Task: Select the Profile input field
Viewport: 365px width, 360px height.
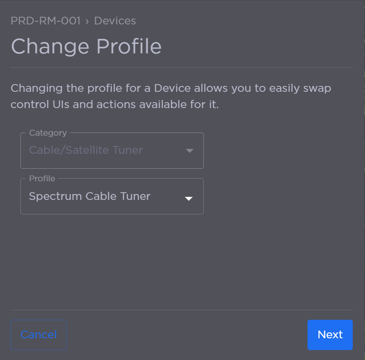Action: click(91, 196)
